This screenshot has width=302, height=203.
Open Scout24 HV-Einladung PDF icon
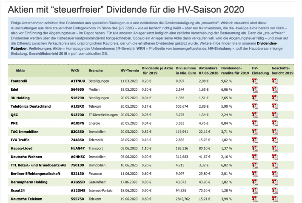(x=255, y=191)
